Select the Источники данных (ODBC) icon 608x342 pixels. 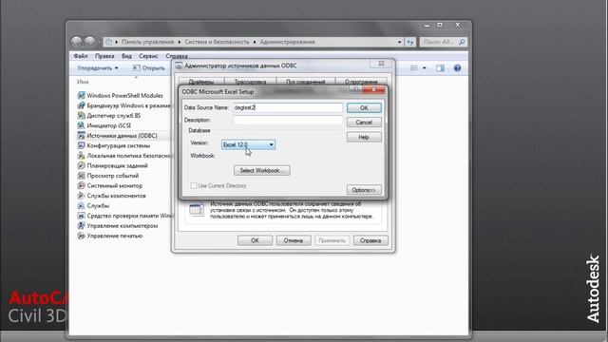[81, 136]
